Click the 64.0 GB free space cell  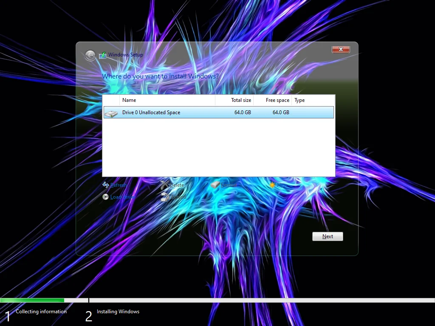point(281,112)
